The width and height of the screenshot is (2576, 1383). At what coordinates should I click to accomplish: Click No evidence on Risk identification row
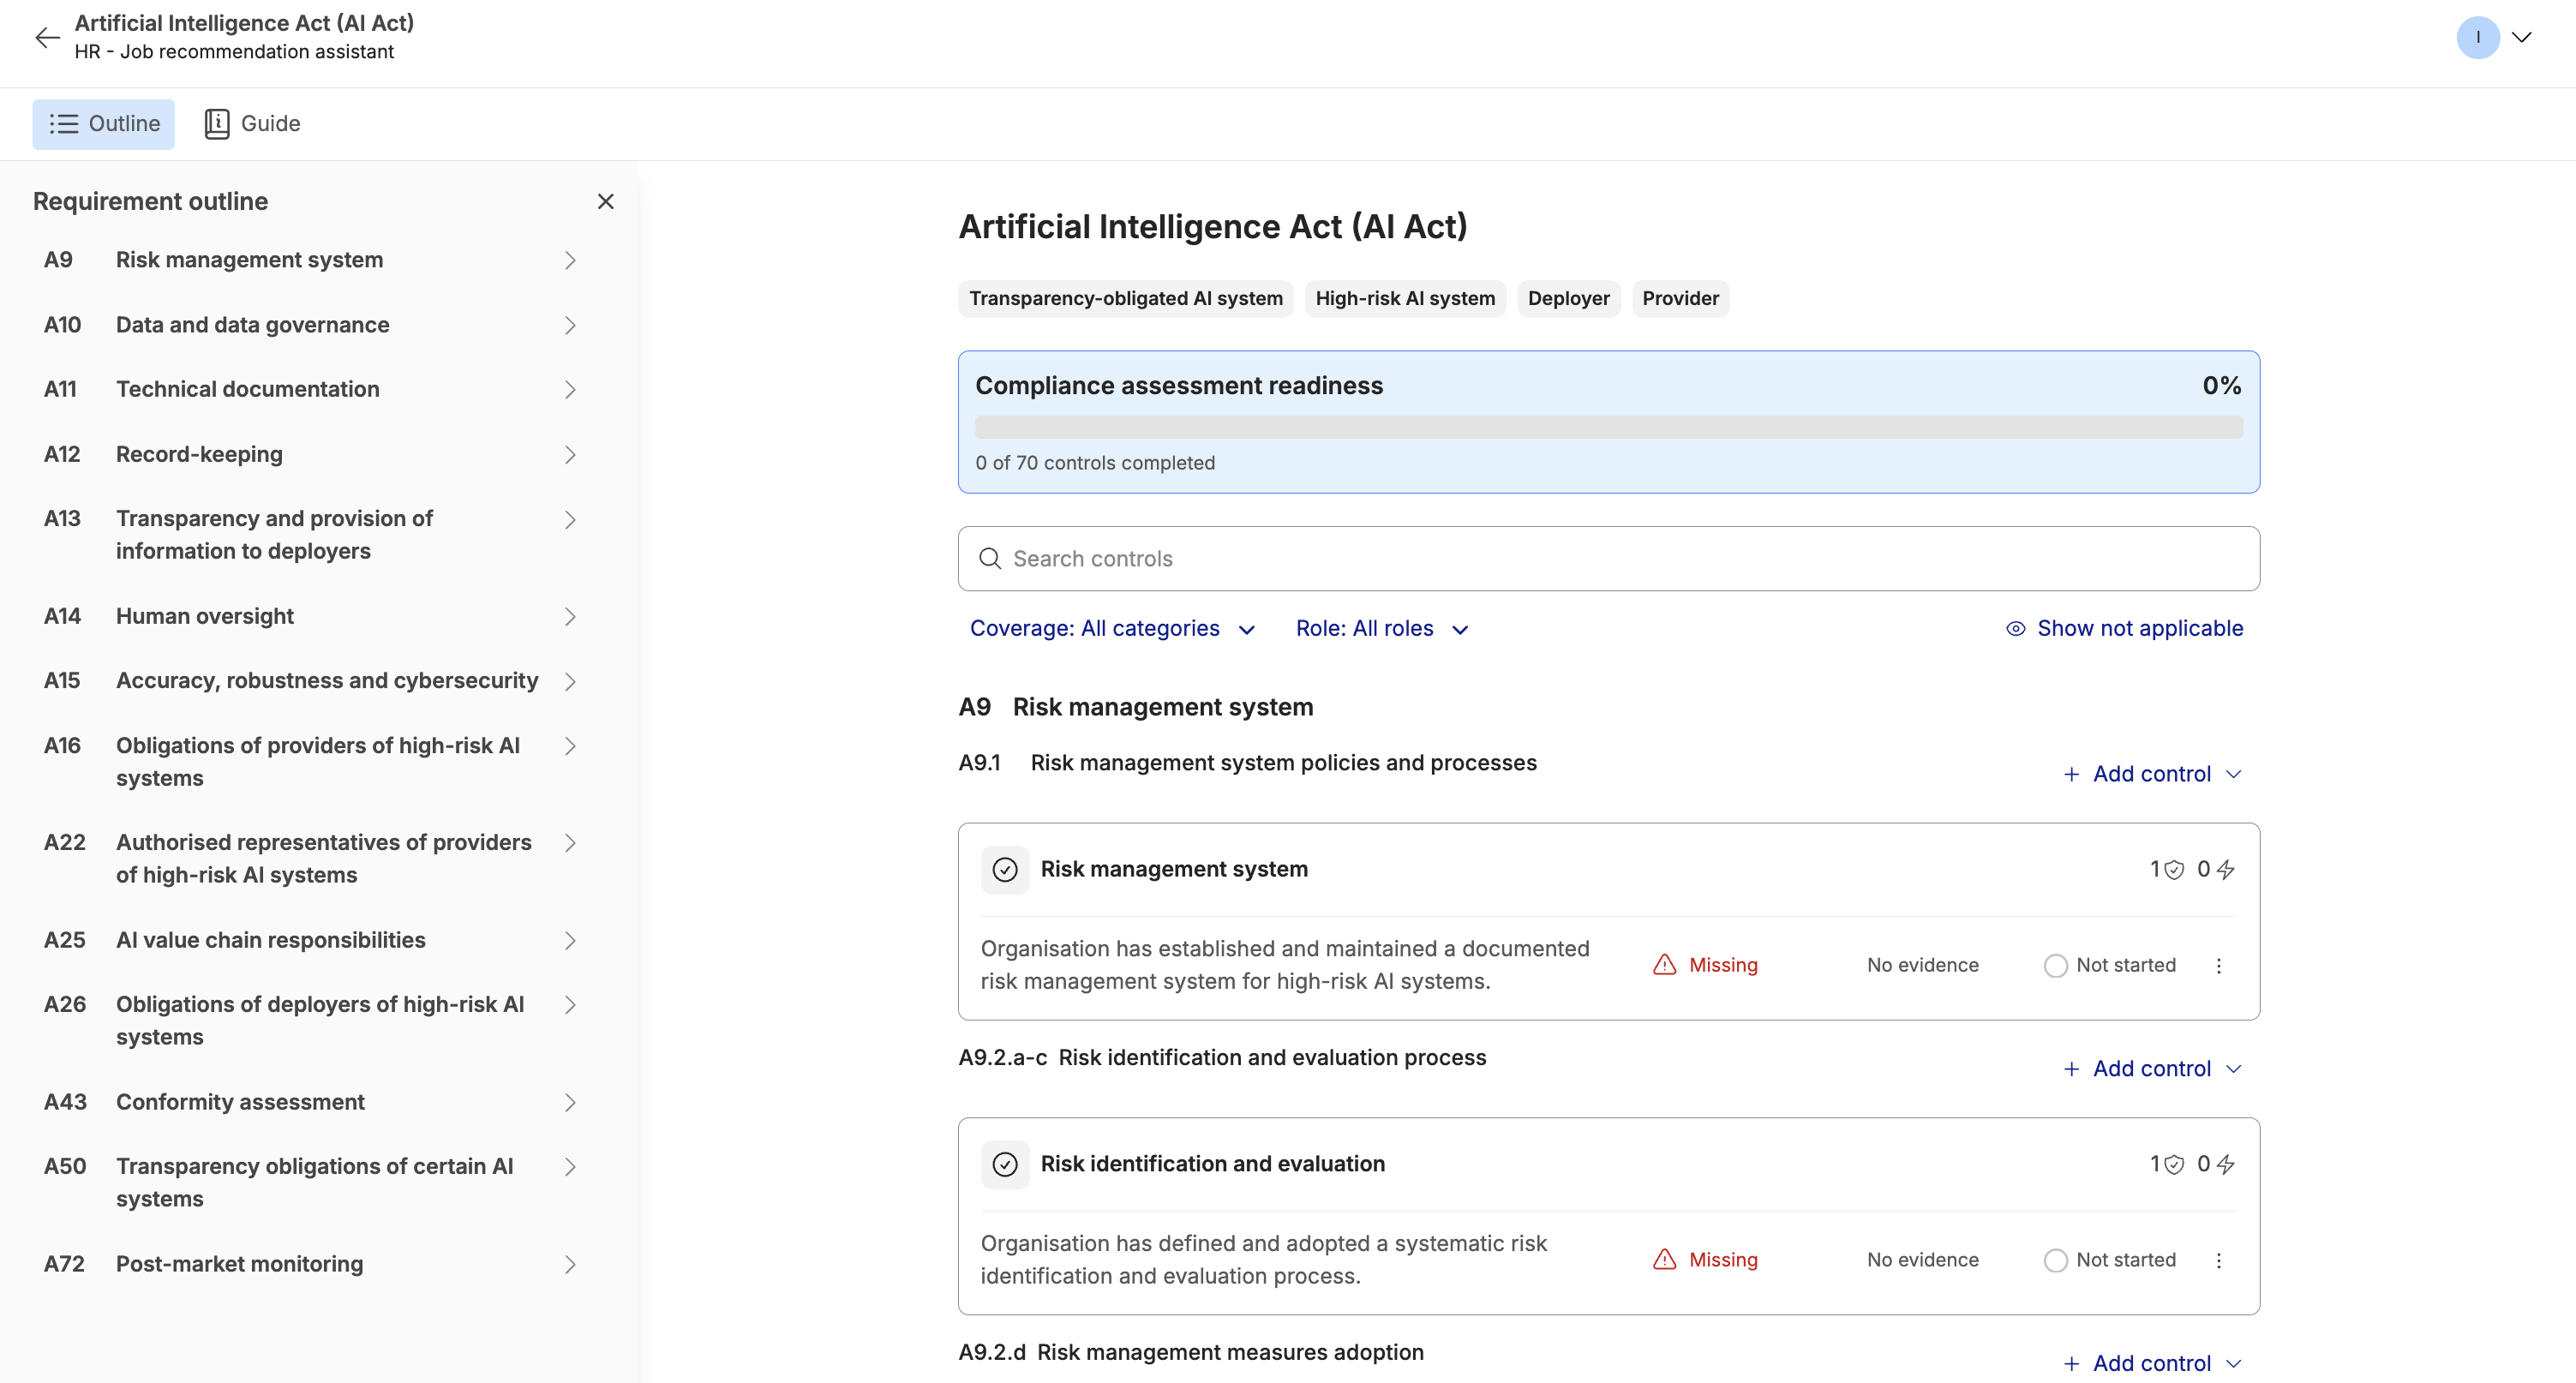click(1922, 1260)
